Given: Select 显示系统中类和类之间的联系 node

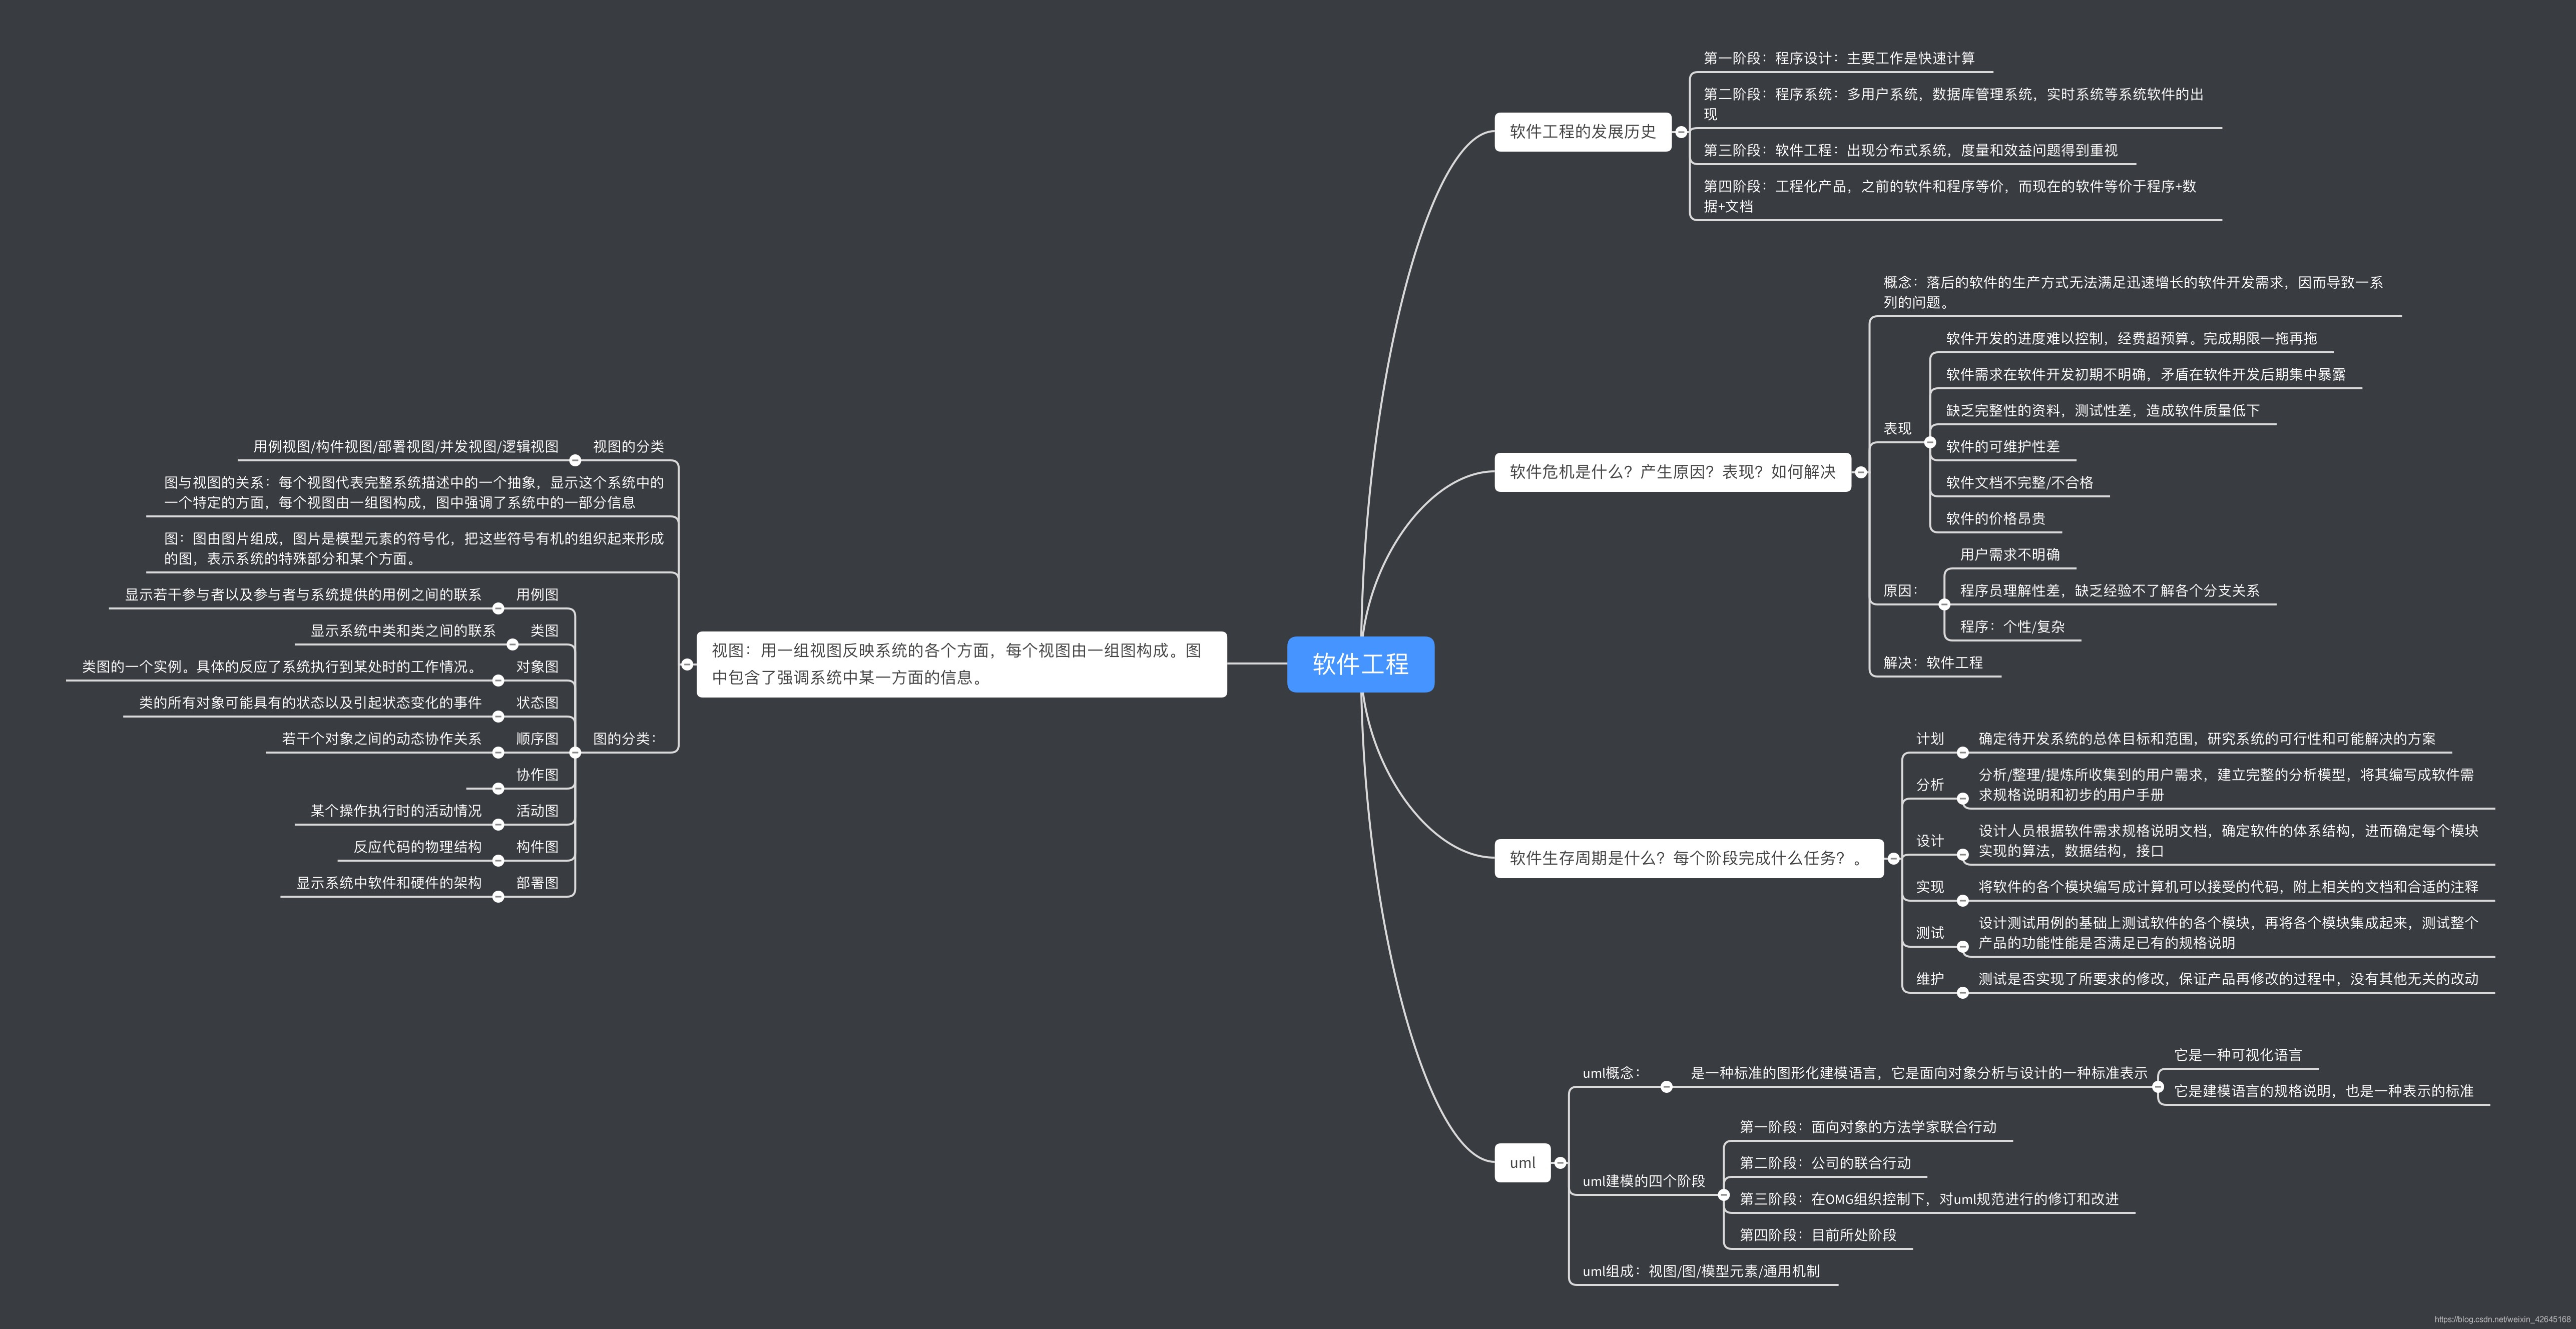Looking at the screenshot, I should coord(402,630).
